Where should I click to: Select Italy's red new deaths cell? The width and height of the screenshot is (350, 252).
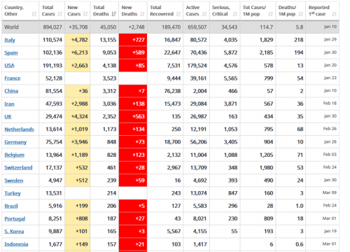[x=133, y=40]
